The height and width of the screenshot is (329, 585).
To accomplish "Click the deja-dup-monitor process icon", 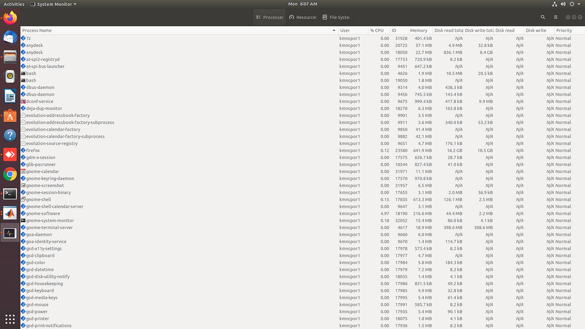I will 22,108.
